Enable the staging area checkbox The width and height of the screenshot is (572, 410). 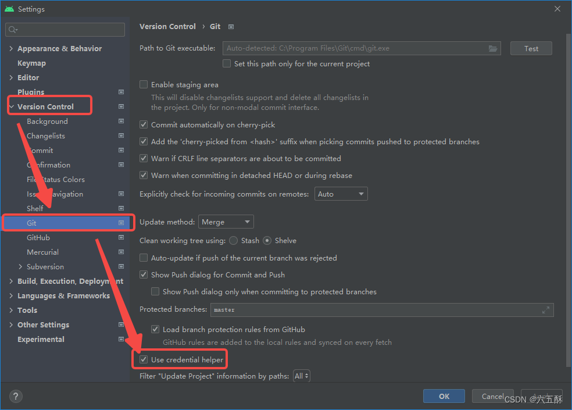click(143, 84)
